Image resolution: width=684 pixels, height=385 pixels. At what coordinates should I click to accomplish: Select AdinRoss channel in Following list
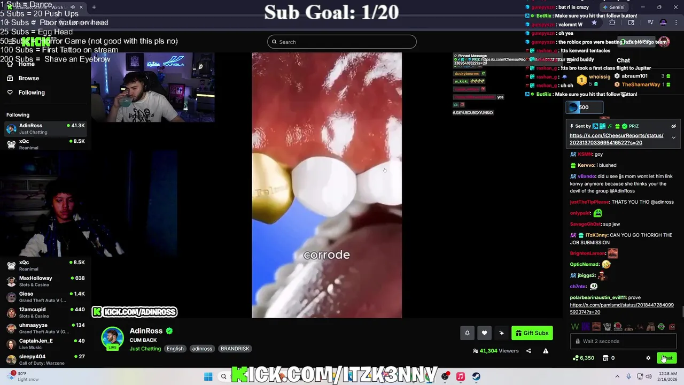point(45,128)
